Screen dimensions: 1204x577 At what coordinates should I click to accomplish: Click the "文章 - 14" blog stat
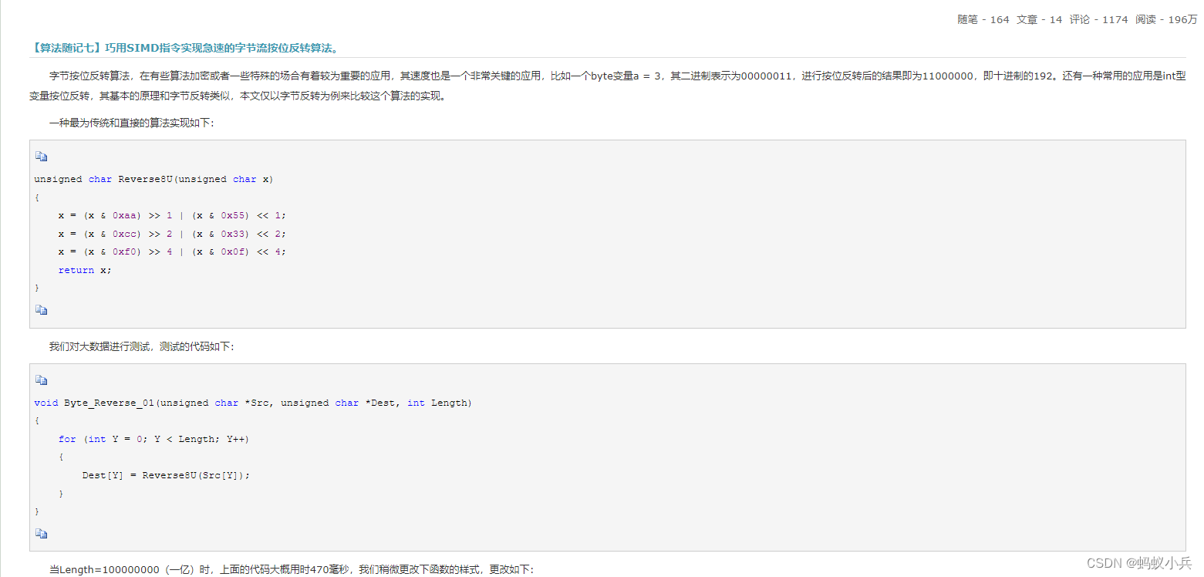click(x=1039, y=20)
